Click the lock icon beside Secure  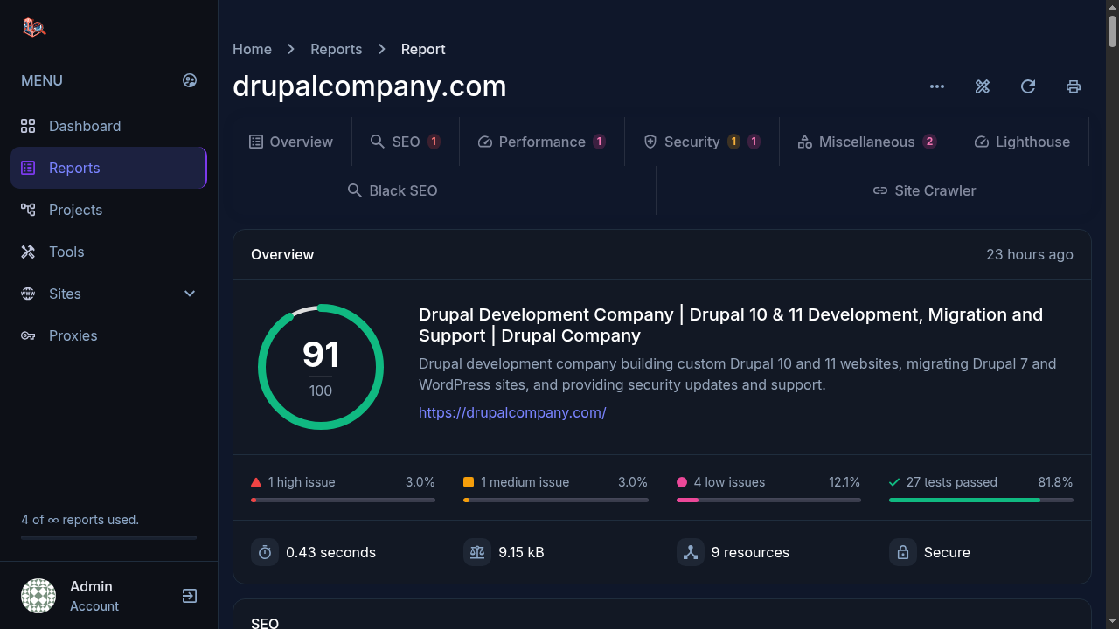[x=903, y=552]
